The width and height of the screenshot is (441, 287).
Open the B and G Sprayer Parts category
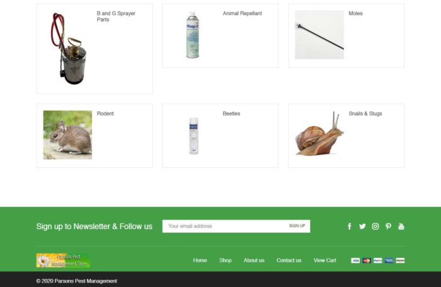pyautogui.click(x=116, y=16)
